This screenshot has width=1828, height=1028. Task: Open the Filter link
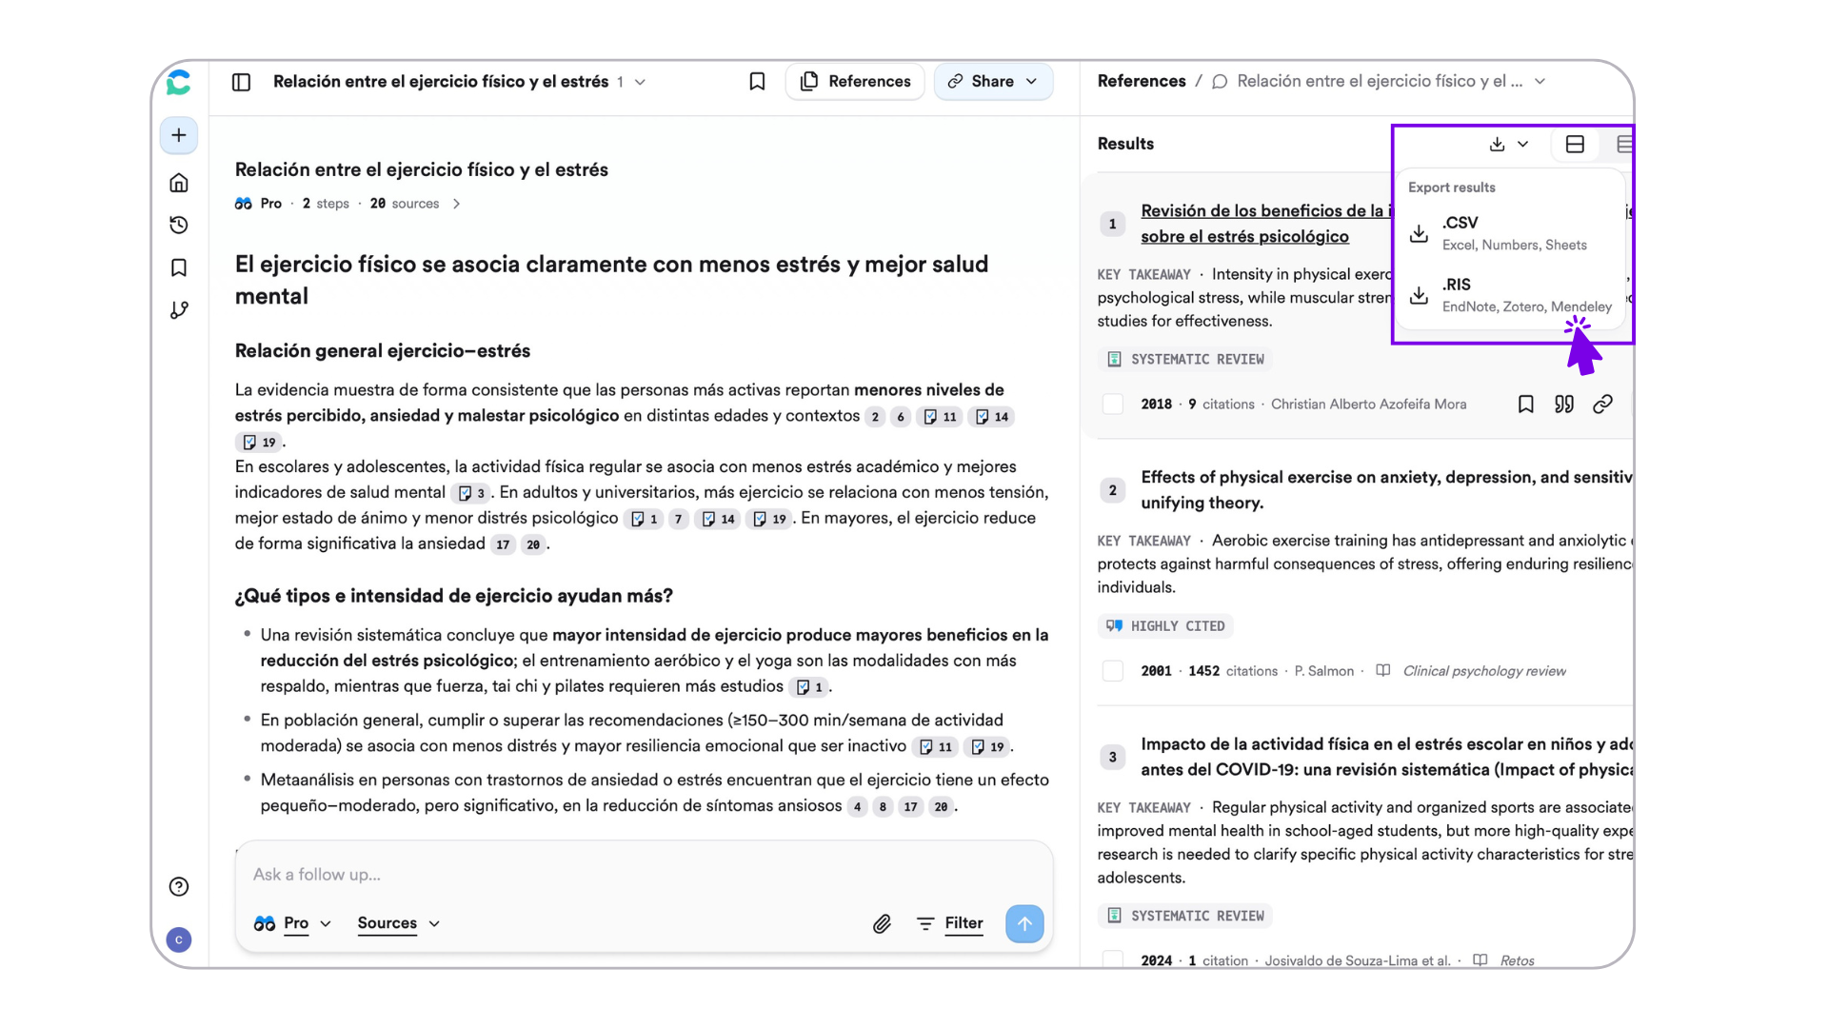coord(963,923)
